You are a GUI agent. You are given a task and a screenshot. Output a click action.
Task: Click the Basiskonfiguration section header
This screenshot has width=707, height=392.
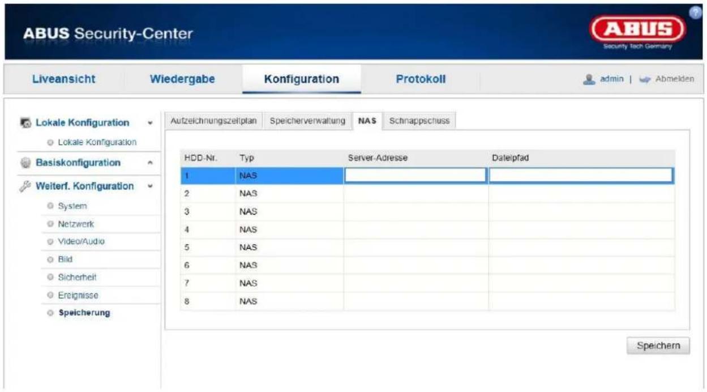click(x=78, y=163)
